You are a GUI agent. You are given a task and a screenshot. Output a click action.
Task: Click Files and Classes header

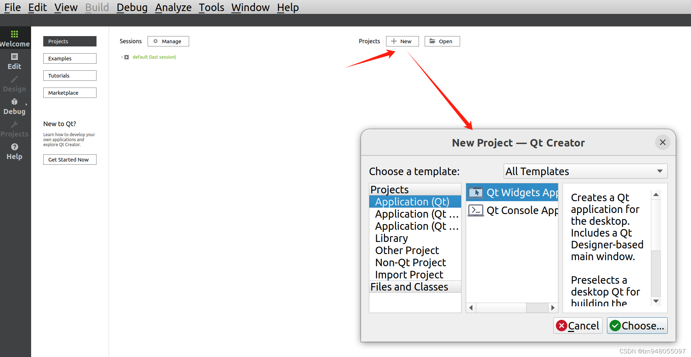click(x=415, y=287)
